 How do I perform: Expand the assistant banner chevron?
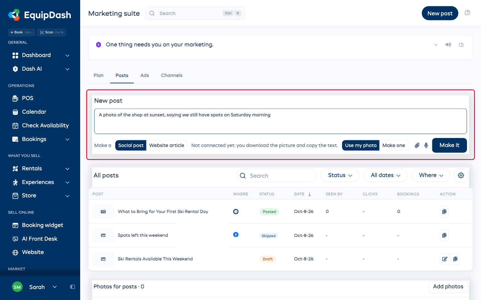(x=436, y=45)
